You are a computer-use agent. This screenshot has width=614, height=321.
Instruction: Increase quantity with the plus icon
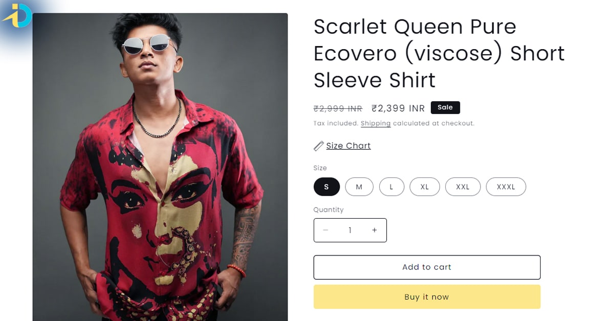tap(375, 231)
